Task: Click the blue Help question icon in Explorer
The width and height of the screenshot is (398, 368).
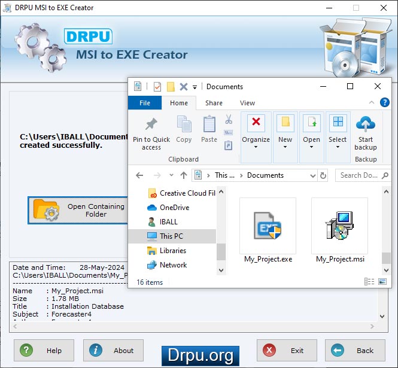Action: tap(385, 102)
